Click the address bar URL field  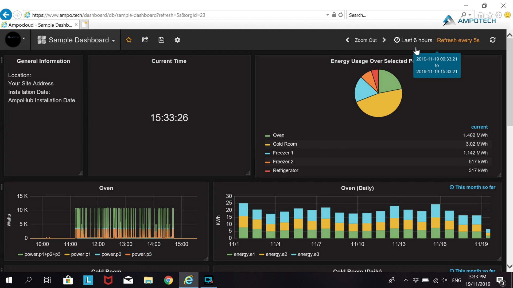click(174, 15)
